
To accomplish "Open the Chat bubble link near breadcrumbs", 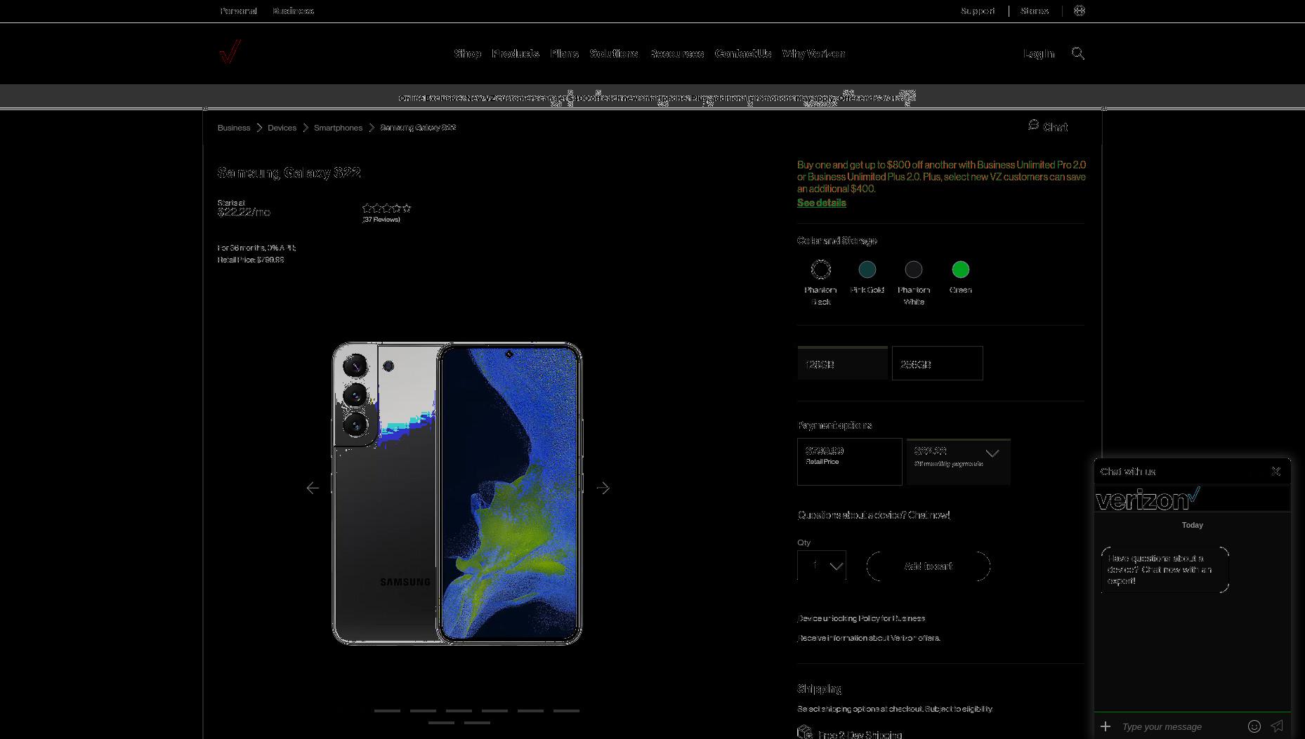I will point(1048,126).
